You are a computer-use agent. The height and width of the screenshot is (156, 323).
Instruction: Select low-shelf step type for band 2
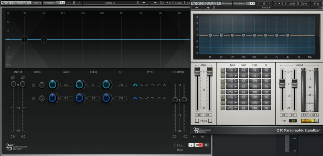(141, 98)
